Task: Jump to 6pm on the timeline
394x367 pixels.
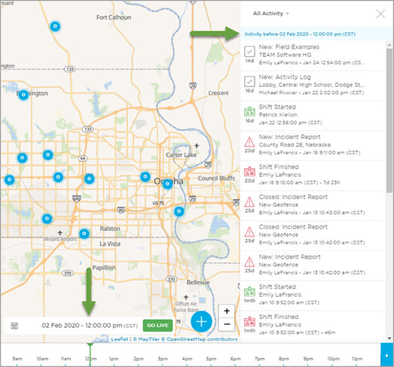Action: (x=236, y=358)
